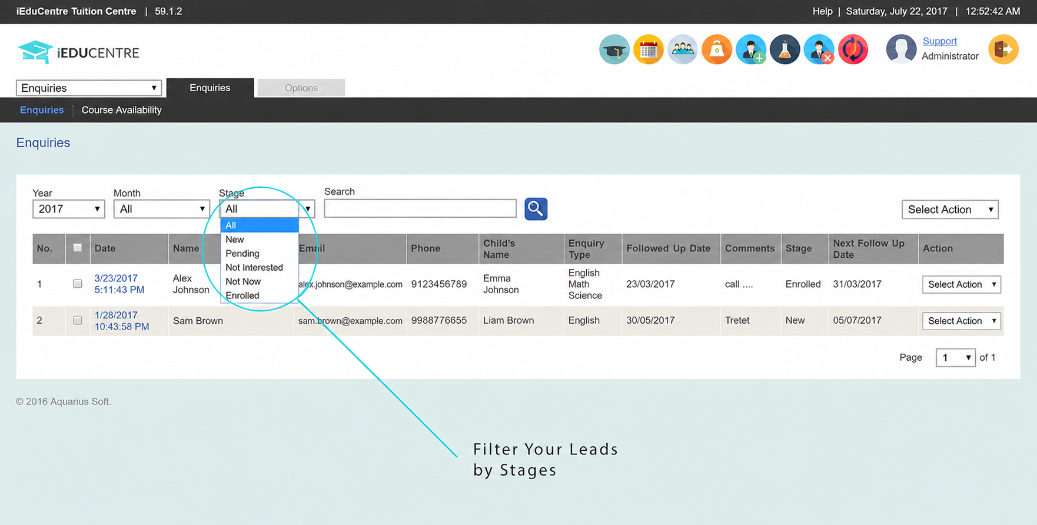The image size is (1037, 525).
Task: Choose Not Interested in the Stage list
Action: (260, 268)
